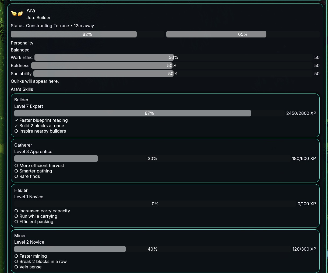328x273 pixels.
Task: Click the Run while carrying circle icon
Action: click(16, 216)
